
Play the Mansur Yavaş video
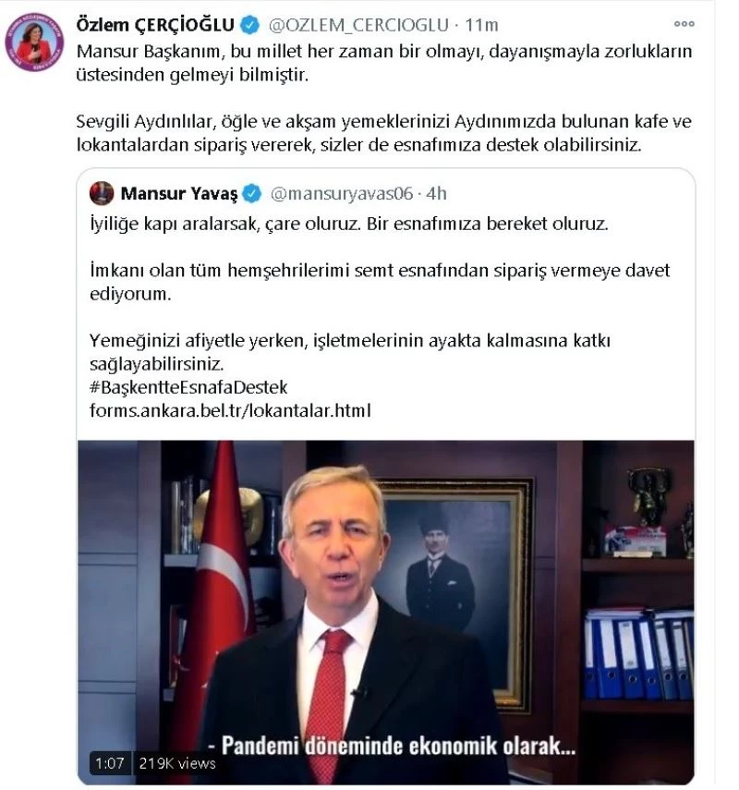[386, 612]
